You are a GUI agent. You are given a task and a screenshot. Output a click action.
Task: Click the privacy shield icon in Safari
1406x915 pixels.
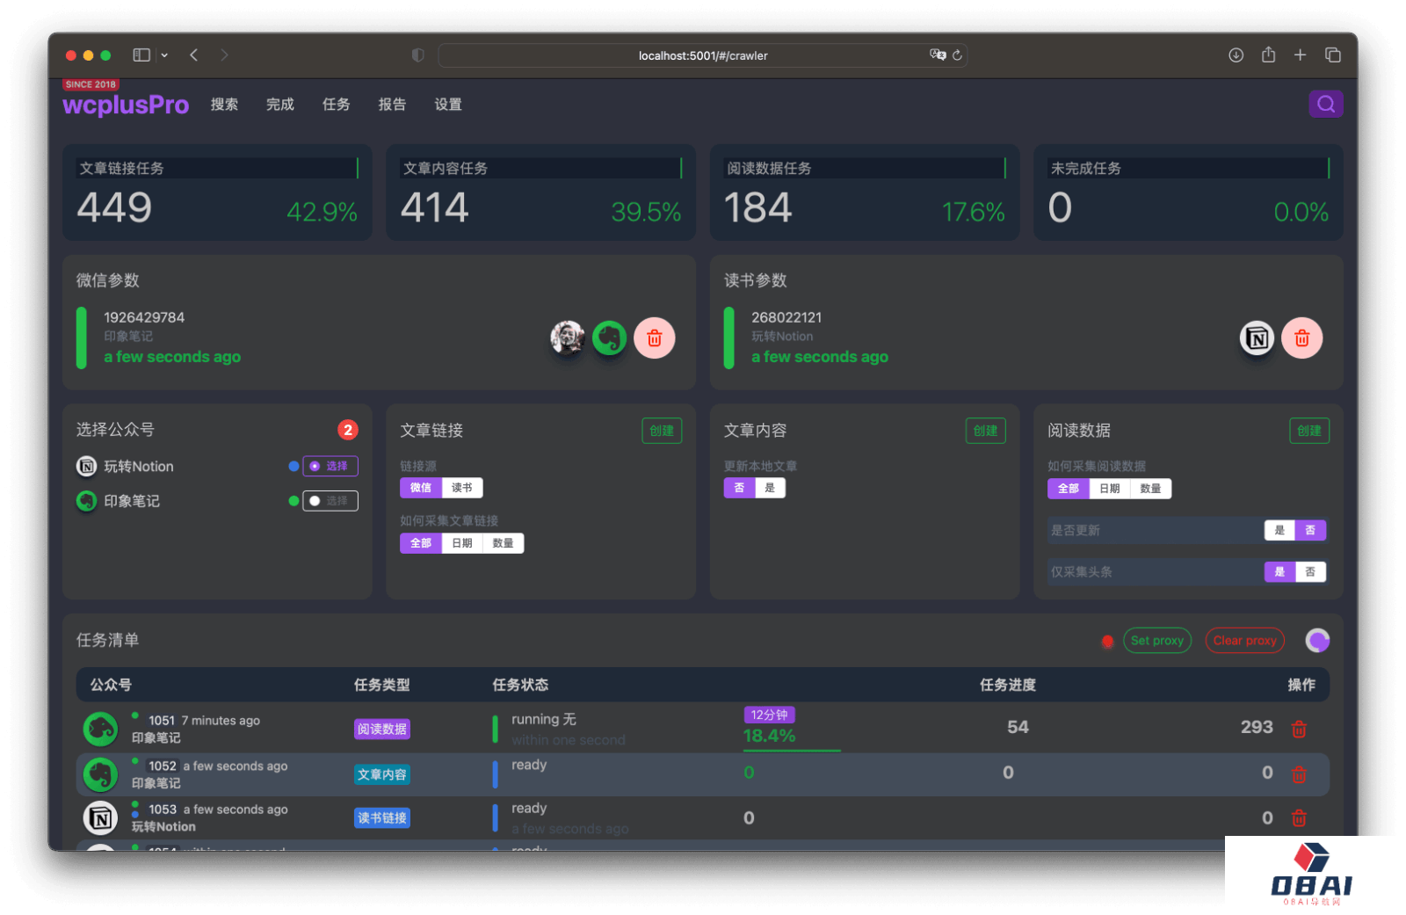[x=417, y=54]
